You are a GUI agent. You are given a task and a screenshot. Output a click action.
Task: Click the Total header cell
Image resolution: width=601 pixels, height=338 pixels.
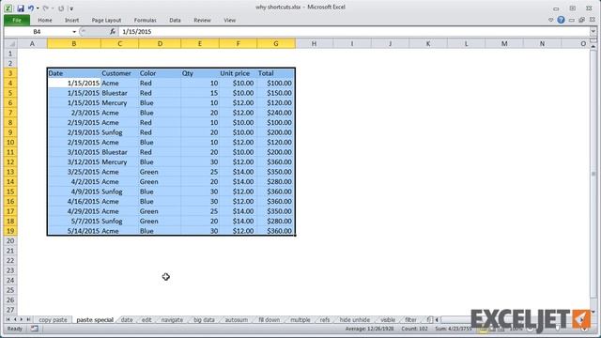coord(276,73)
